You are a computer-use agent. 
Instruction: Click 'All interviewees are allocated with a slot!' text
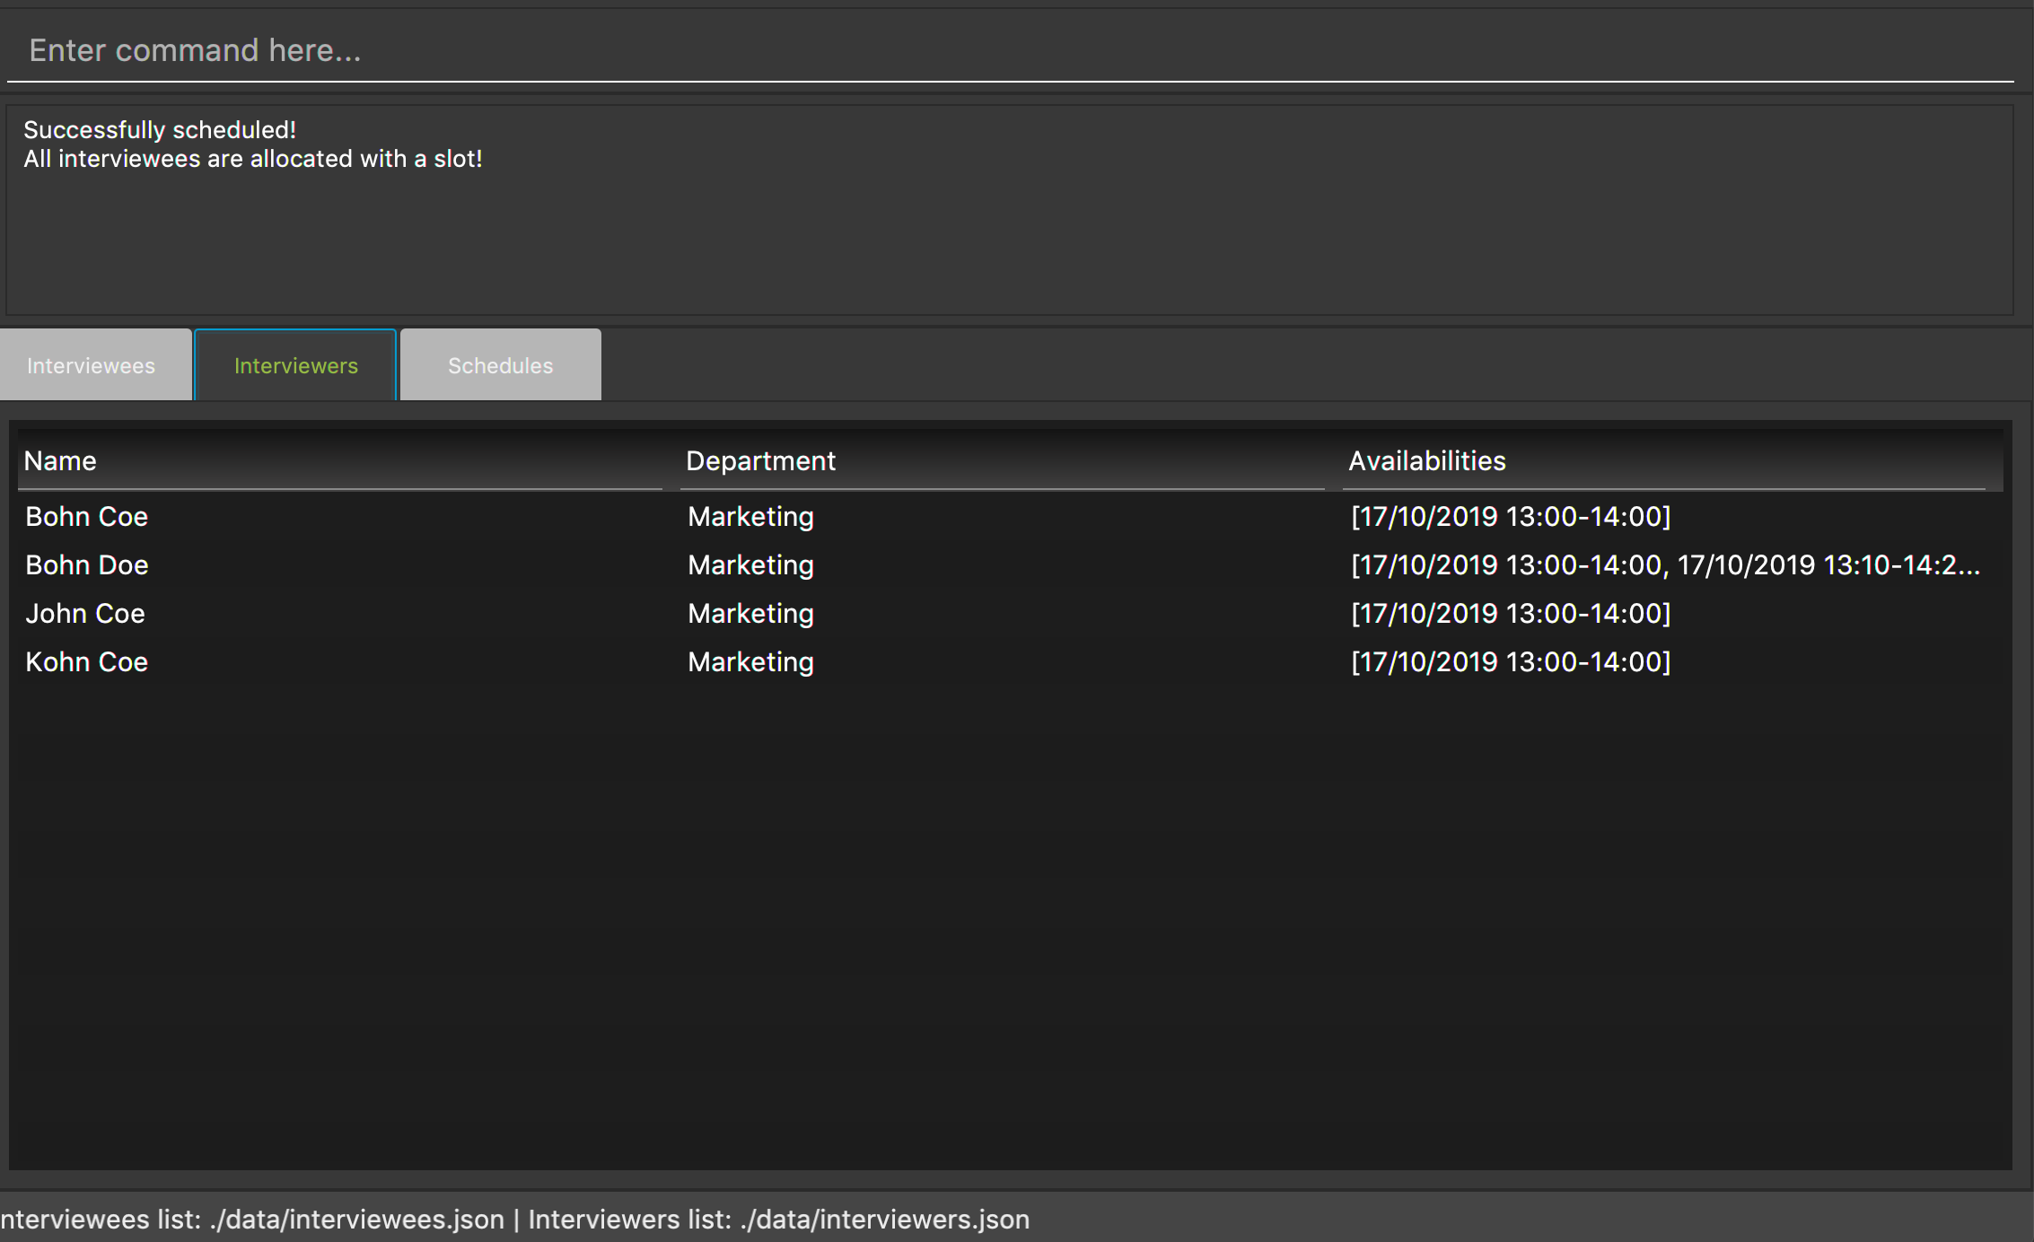253,159
